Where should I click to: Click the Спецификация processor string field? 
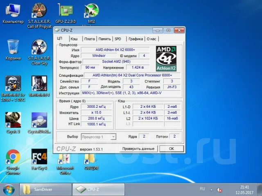[132, 75]
